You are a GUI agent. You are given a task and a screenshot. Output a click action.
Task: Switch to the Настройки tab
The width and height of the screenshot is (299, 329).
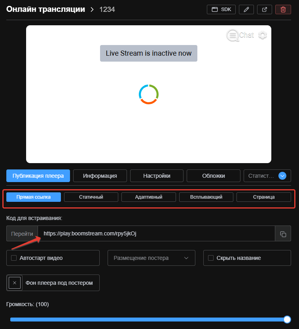coord(157,176)
